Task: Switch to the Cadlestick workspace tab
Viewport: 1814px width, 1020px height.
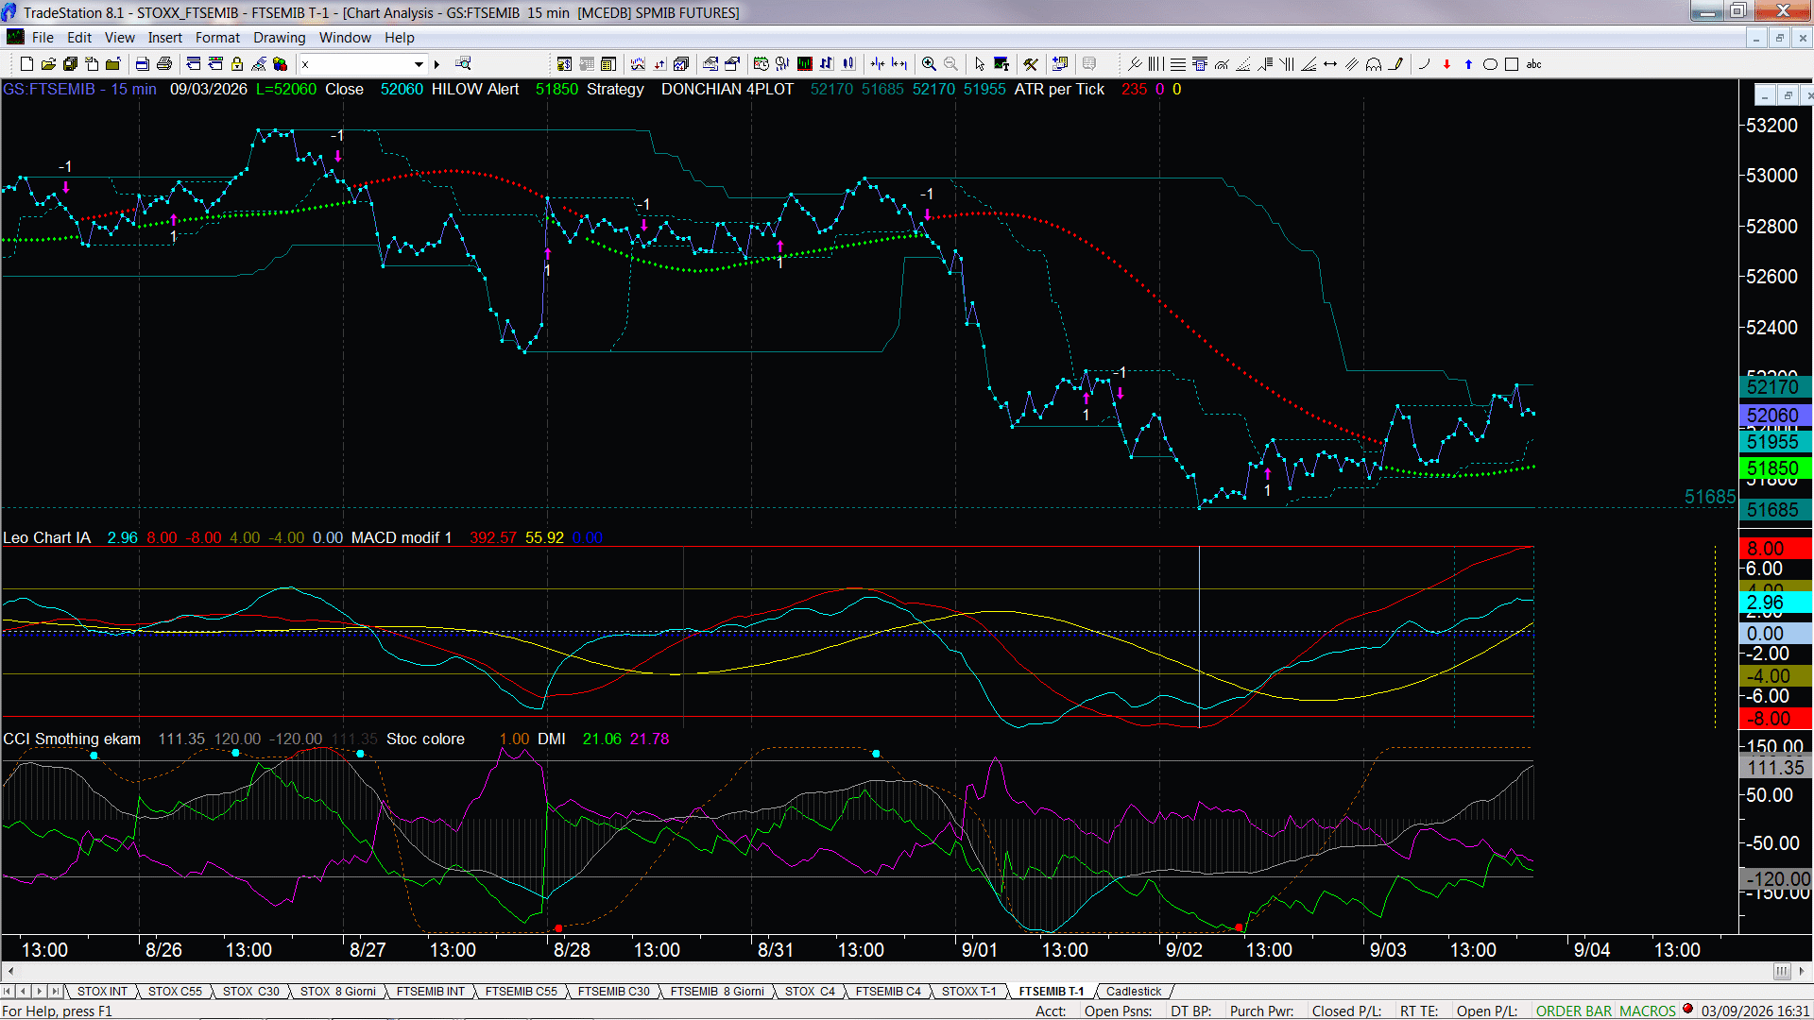Action: 1133,991
